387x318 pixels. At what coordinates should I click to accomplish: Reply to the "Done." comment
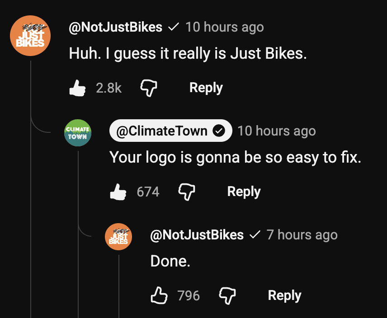(x=284, y=295)
